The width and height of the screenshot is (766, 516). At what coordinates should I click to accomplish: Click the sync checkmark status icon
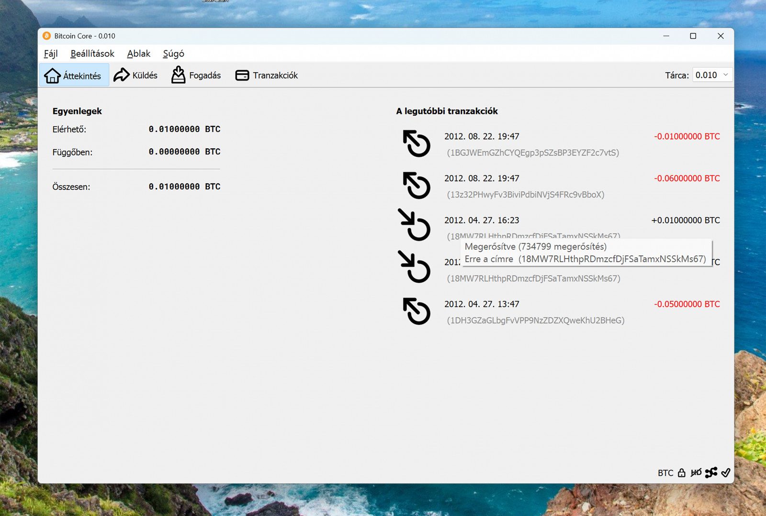coord(726,472)
